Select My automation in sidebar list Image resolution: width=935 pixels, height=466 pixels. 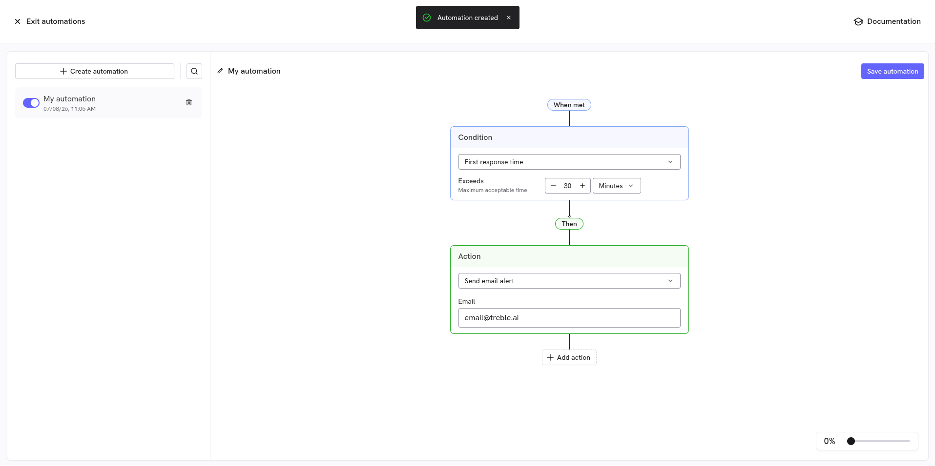click(x=108, y=103)
